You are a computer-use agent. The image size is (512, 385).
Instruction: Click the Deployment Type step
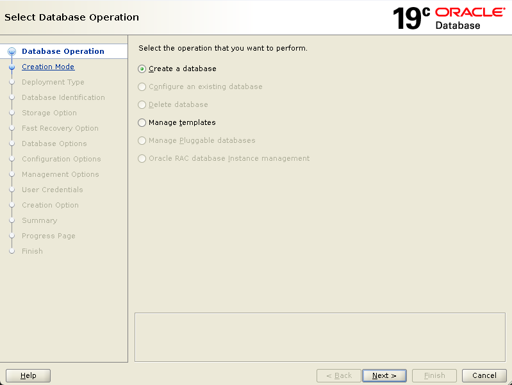pyautogui.click(x=53, y=82)
